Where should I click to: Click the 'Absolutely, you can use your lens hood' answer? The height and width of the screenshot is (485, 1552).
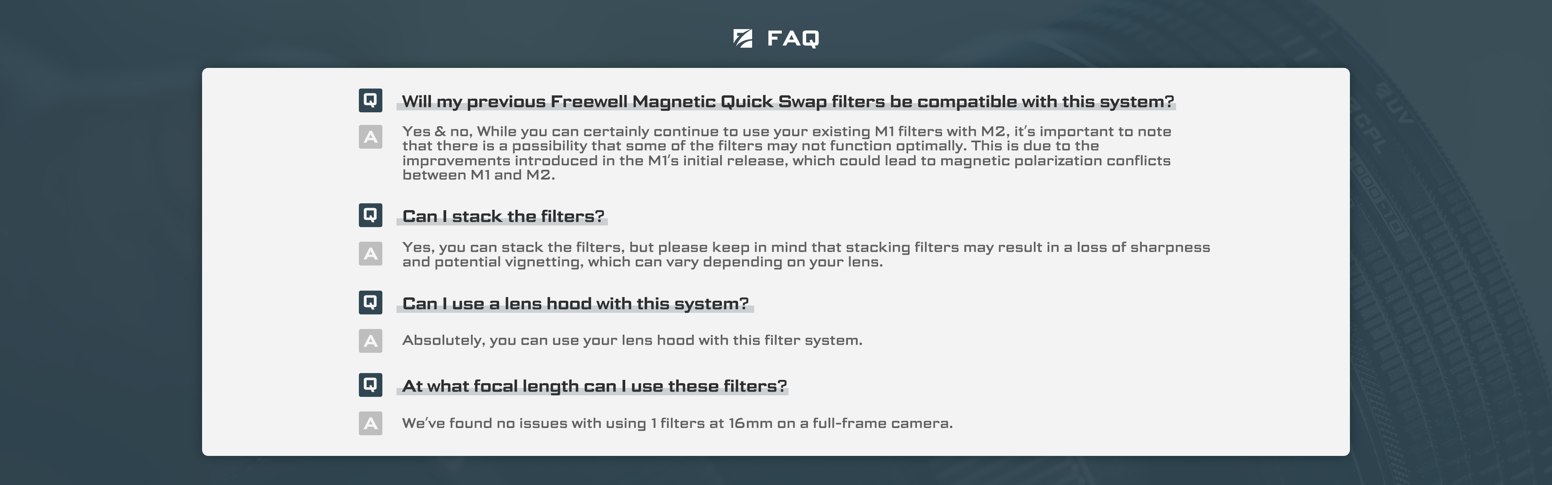[632, 340]
